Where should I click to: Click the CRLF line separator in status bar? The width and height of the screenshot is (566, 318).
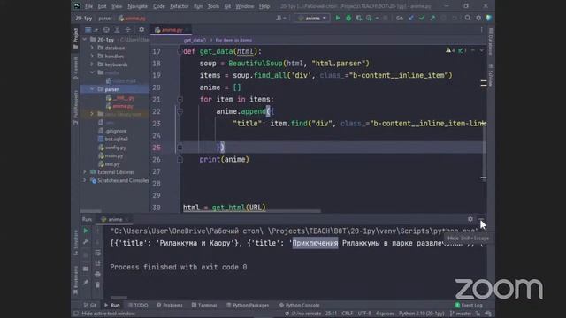[347, 314]
